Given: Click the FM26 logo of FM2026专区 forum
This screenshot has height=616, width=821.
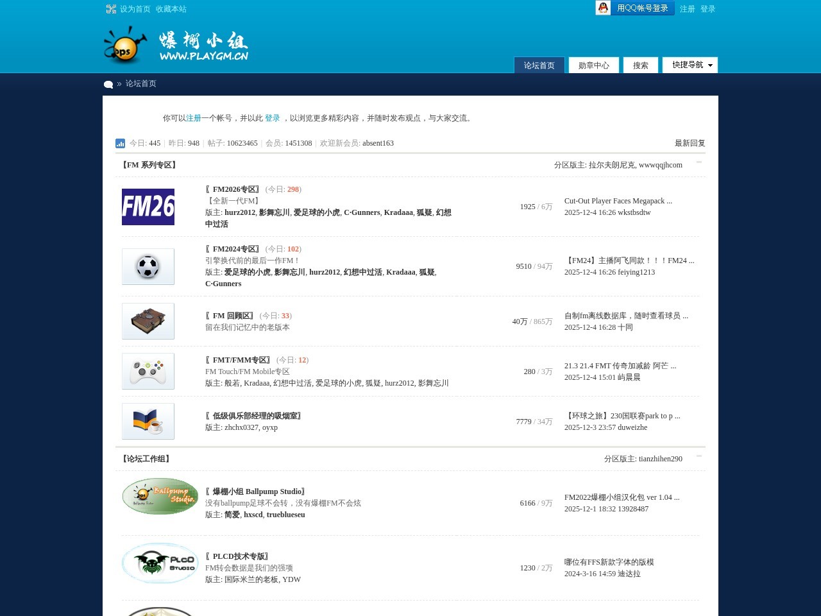Looking at the screenshot, I should 148,207.
